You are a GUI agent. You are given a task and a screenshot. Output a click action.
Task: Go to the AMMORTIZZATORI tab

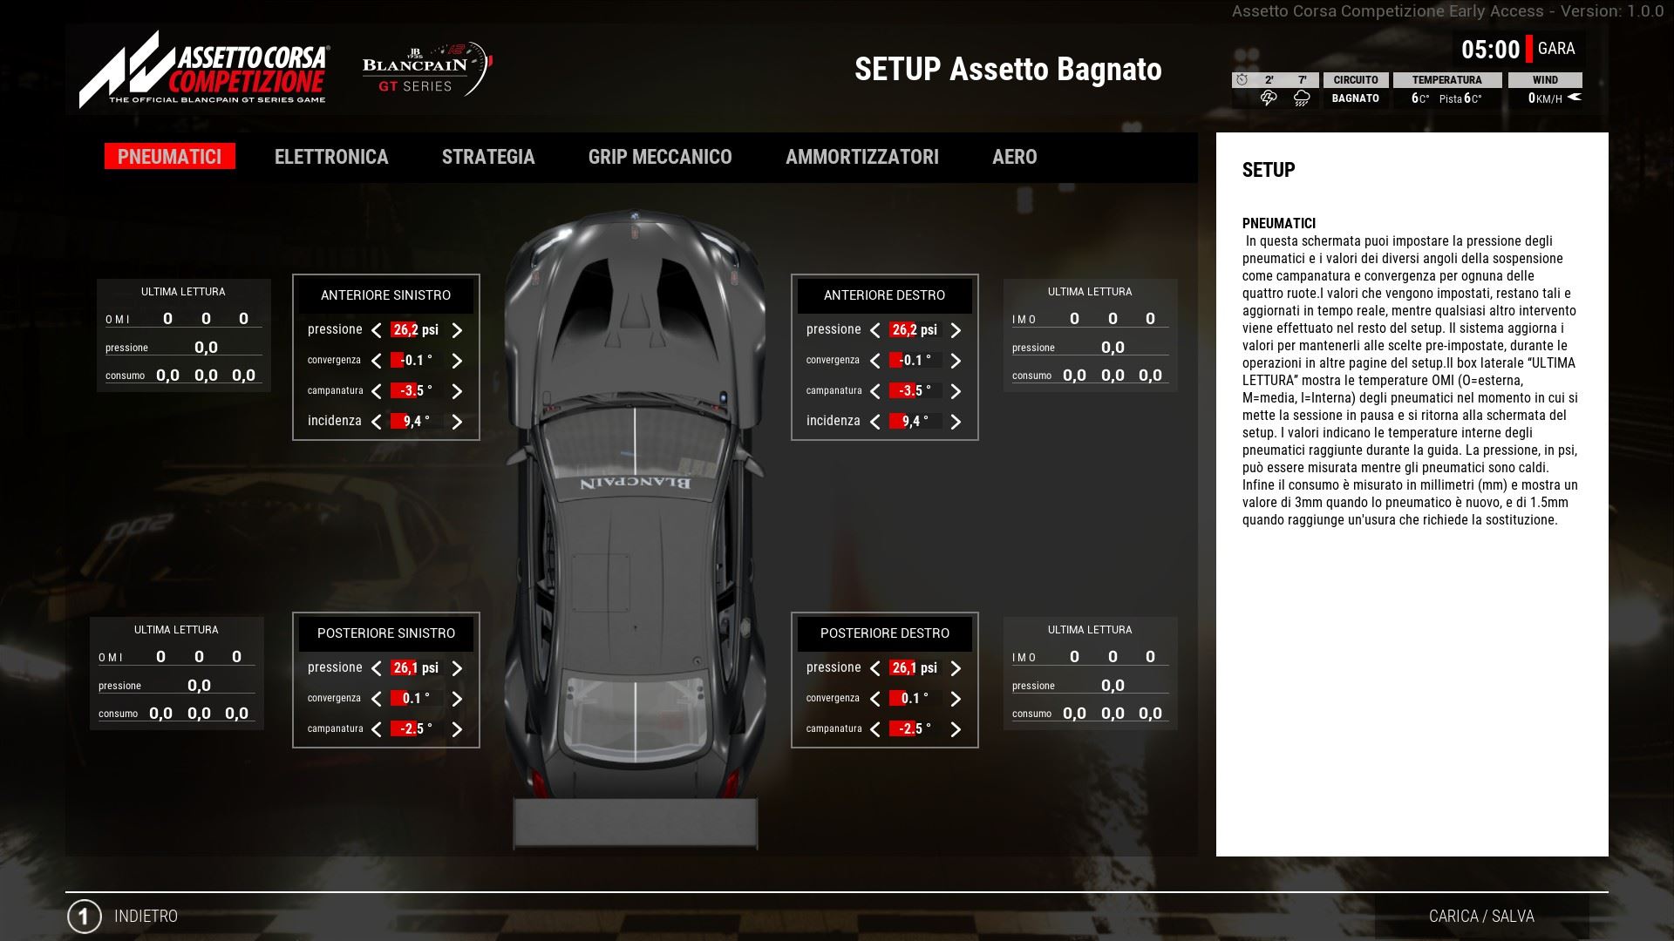tap(862, 157)
